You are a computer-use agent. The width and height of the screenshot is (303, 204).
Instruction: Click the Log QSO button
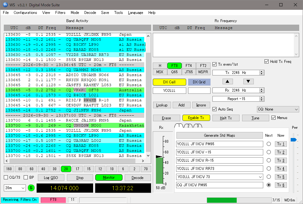51,177
